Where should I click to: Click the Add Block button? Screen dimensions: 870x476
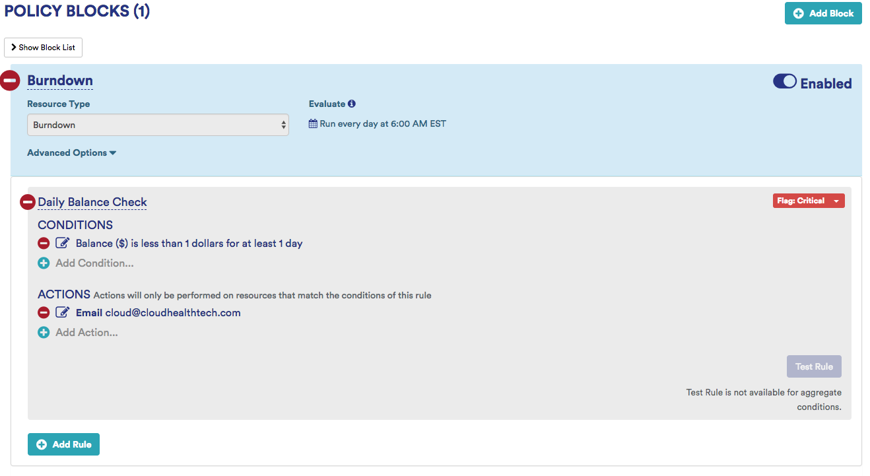click(x=822, y=13)
